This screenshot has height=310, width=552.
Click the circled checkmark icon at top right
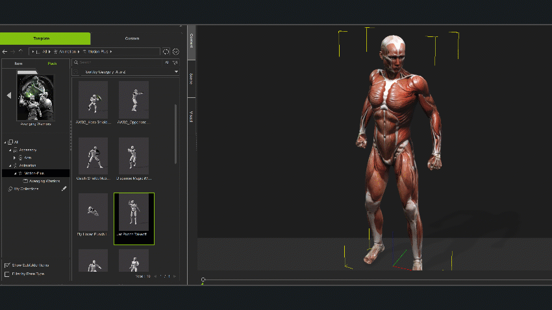pos(175,51)
